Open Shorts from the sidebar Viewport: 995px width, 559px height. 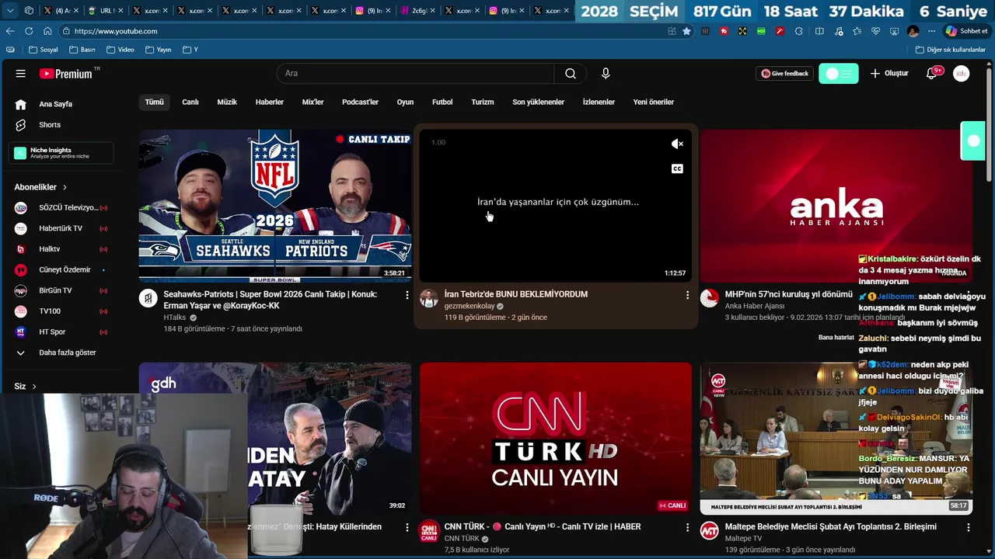pos(50,125)
